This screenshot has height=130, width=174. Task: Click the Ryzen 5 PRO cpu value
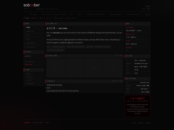(x=140, y=67)
